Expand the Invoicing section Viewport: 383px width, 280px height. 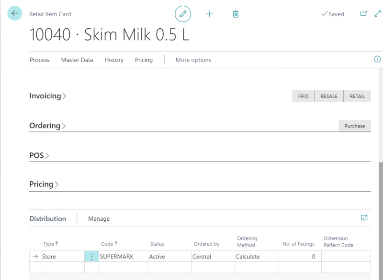tap(47, 96)
